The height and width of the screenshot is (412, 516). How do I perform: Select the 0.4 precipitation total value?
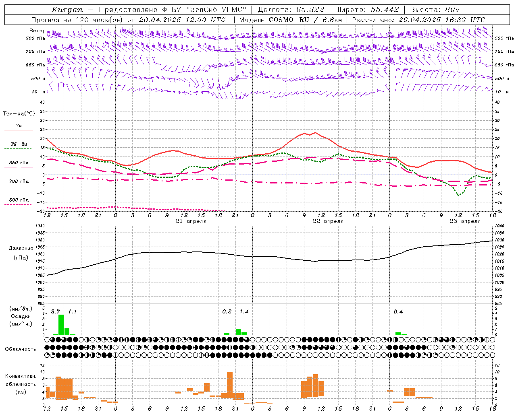pos(398,312)
